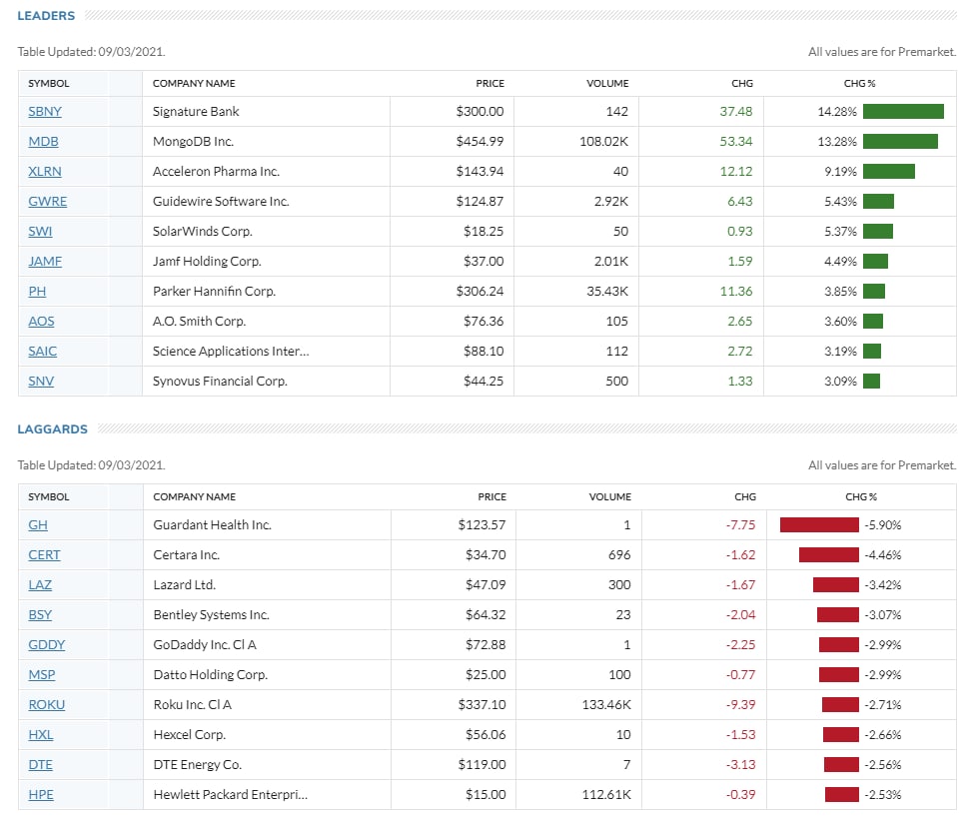This screenshot has width=972, height=819.
Task: Click the Laggards table VOLUME header
Action: (x=610, y=496)
